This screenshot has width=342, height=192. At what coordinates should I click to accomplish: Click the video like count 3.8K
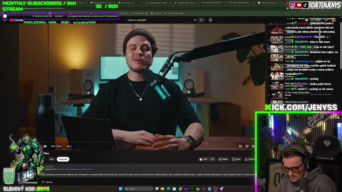pyautogui.click(x=205, y=159)
